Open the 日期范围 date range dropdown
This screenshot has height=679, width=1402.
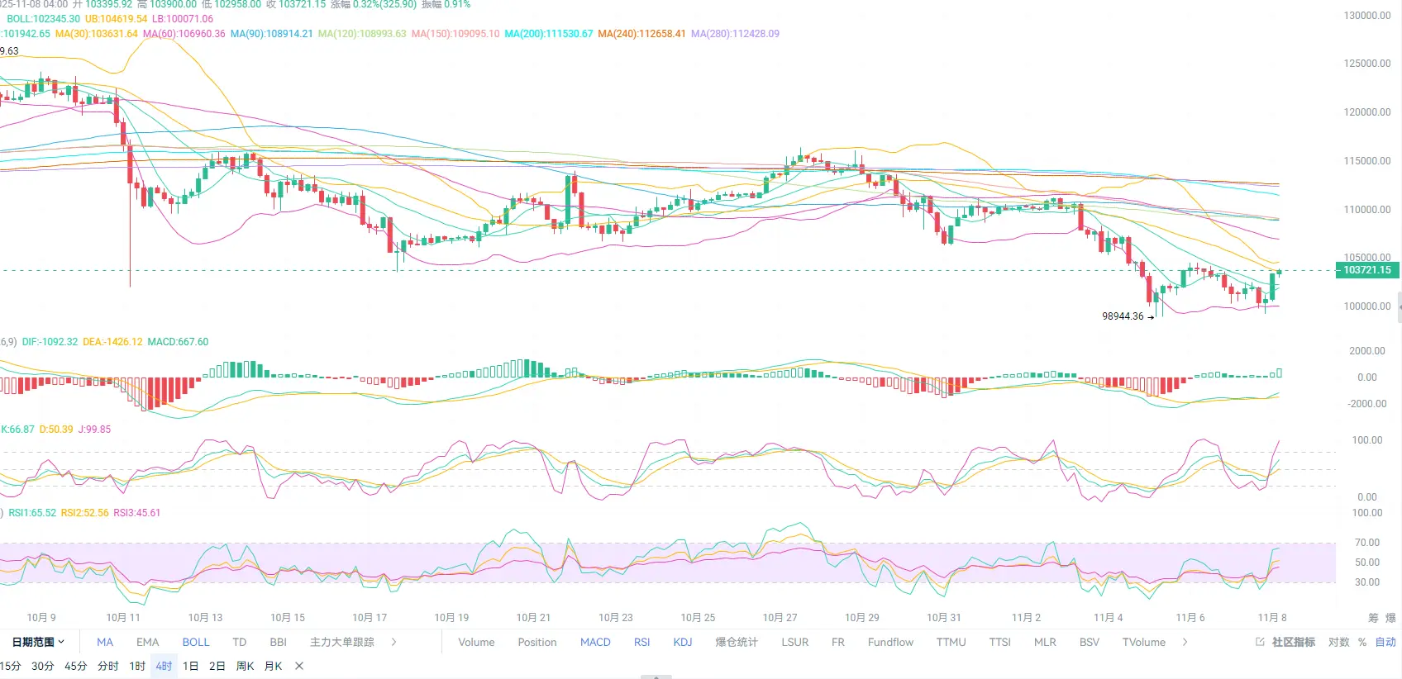[x=38, y=642]
